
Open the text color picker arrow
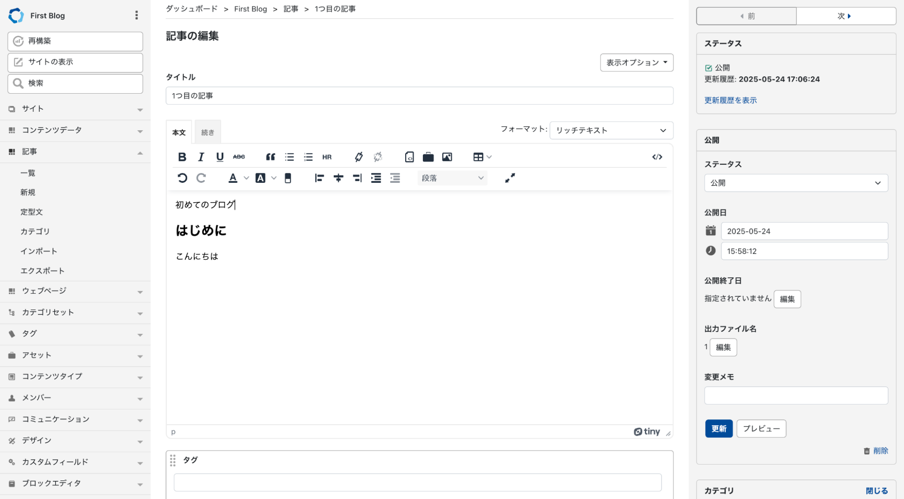(246, 178)
